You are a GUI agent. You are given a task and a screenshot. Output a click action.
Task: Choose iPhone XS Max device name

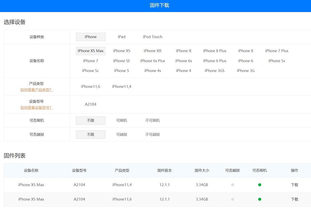(90, 51)
